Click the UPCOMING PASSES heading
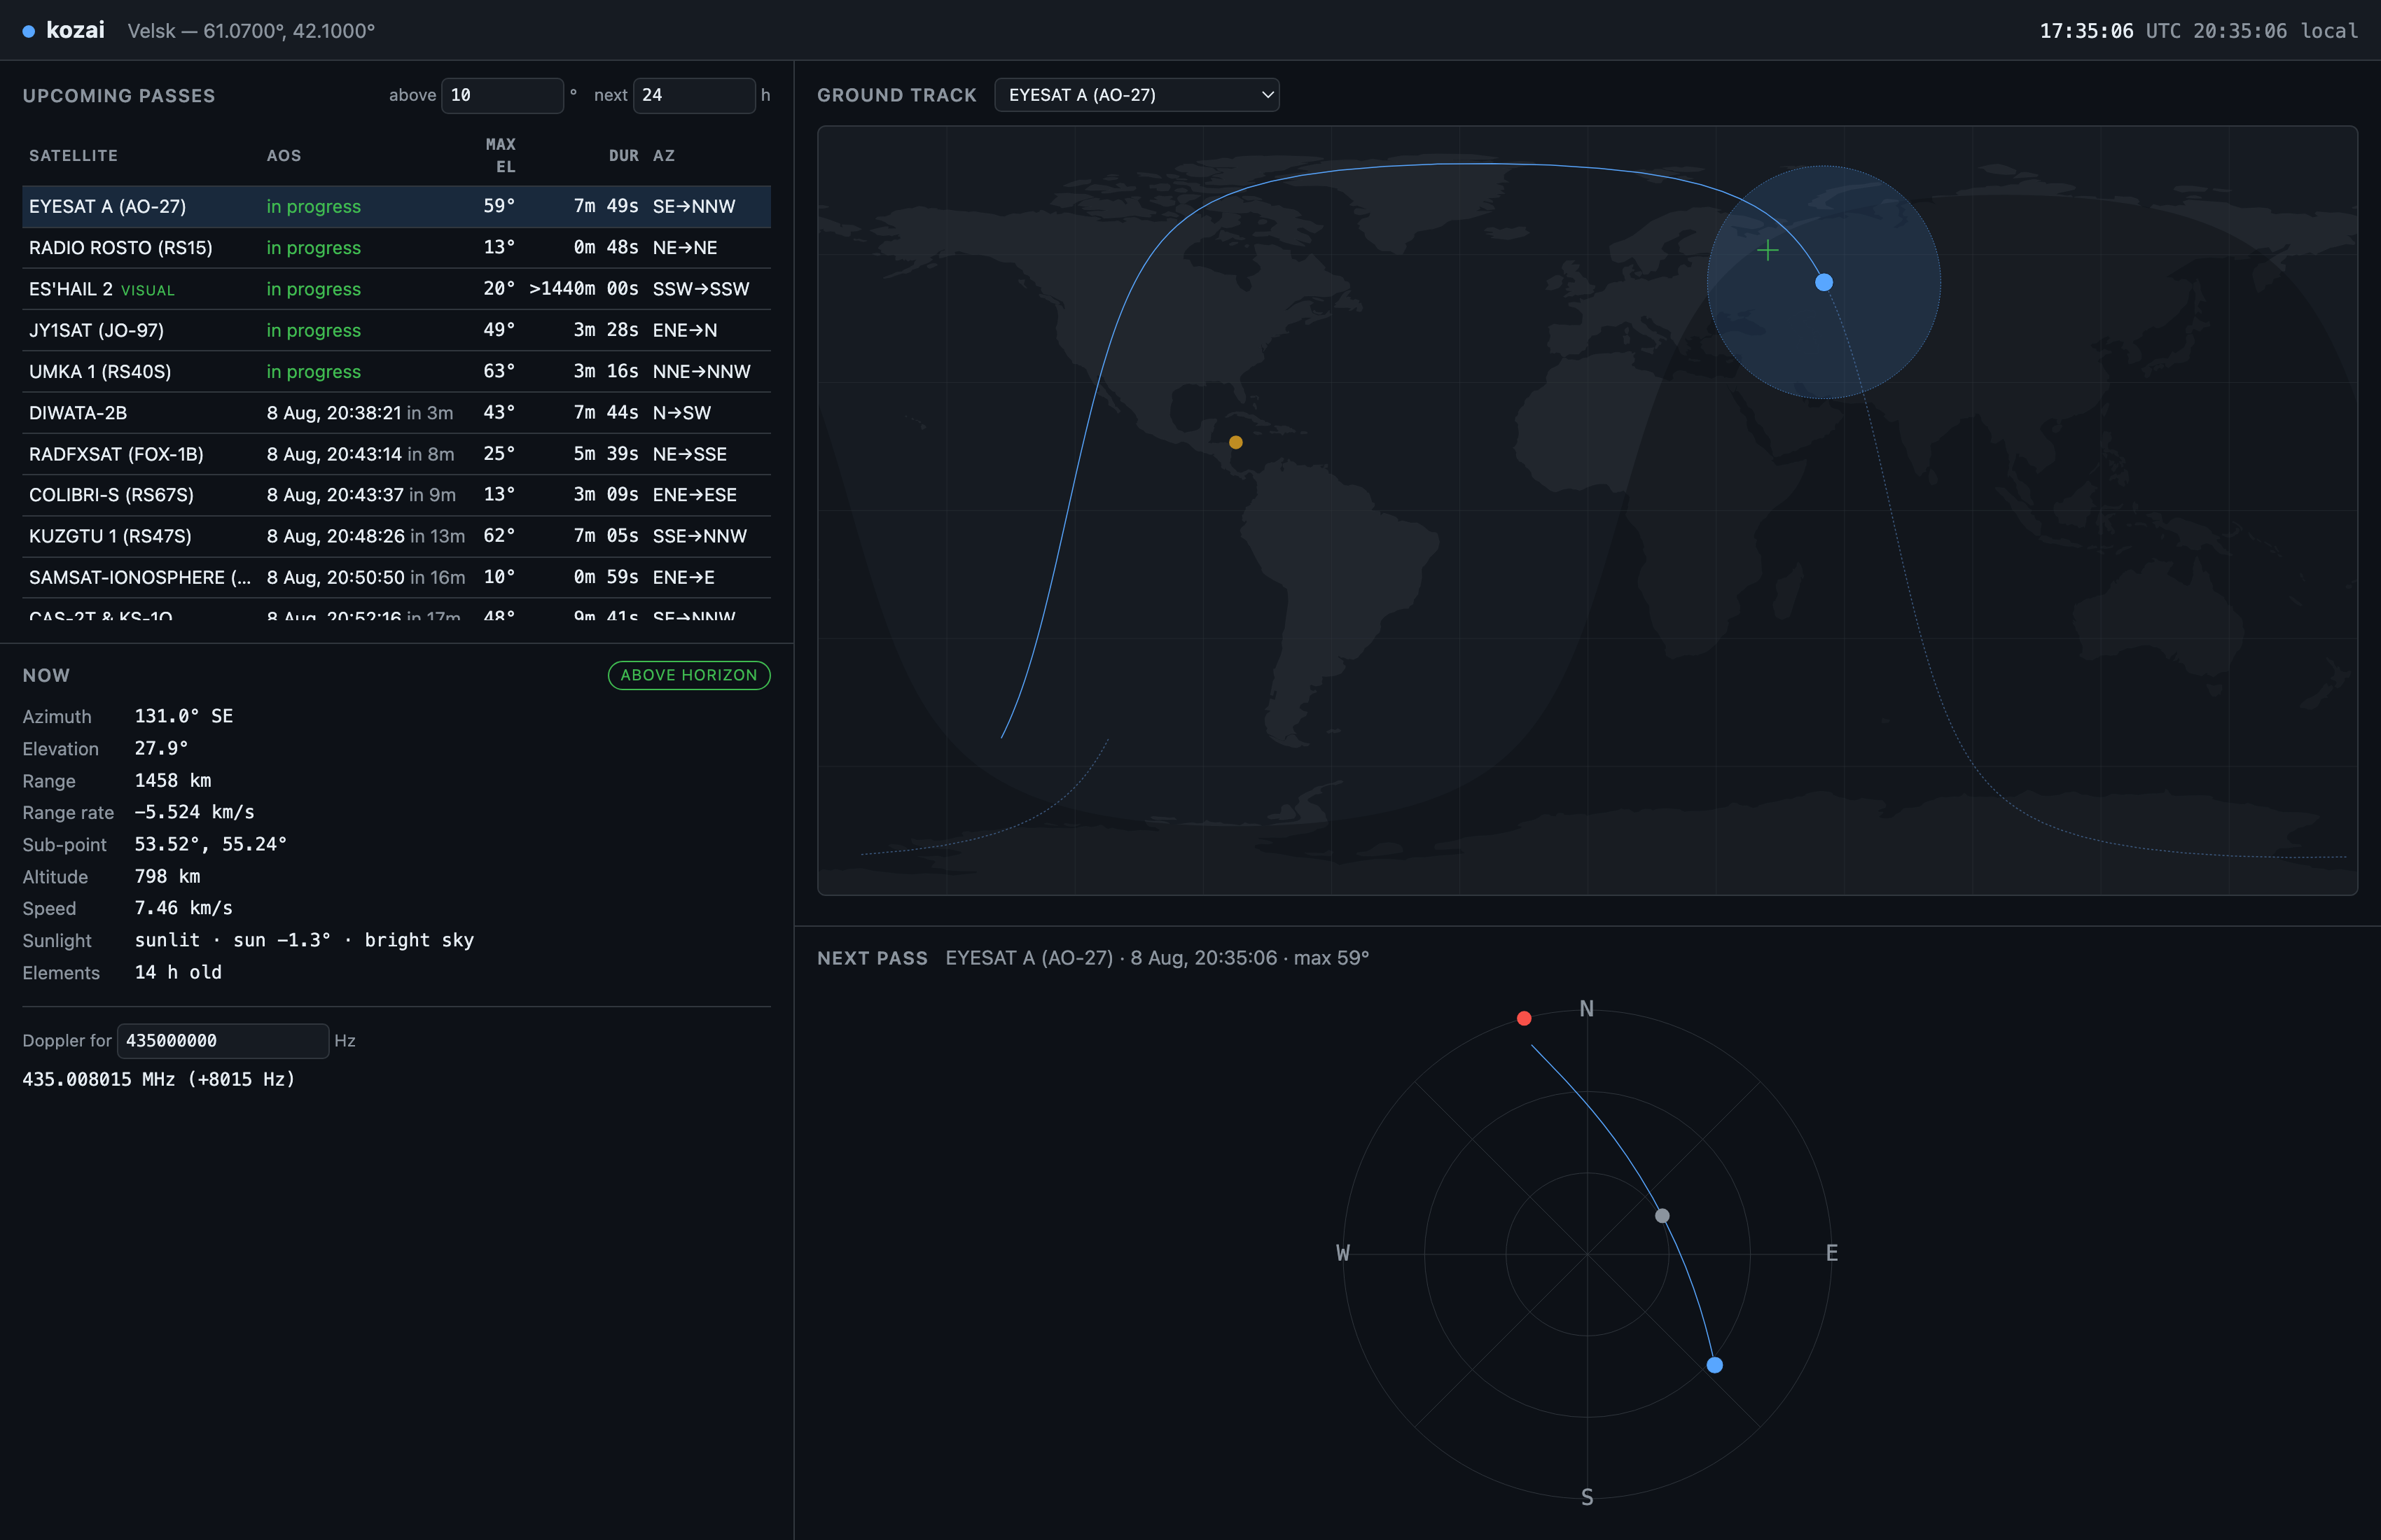The width and height of the screenshot is (2381, 1540). (119, 96)
